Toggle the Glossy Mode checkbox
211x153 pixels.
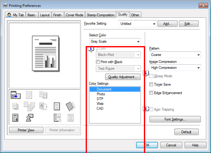[151, 76]
